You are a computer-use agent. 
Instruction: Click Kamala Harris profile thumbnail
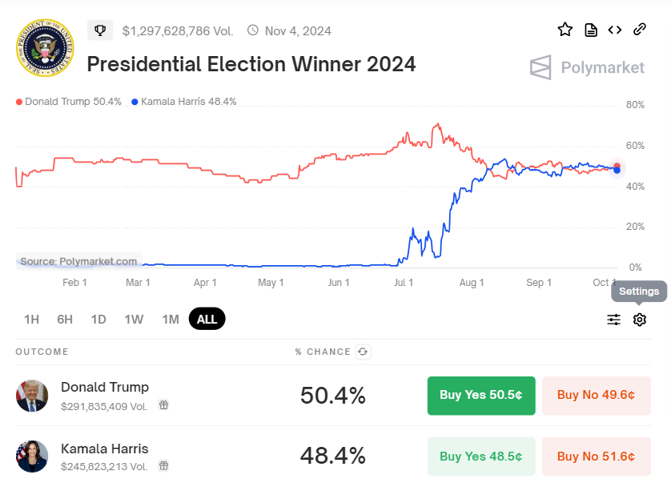tap(32, 456)
